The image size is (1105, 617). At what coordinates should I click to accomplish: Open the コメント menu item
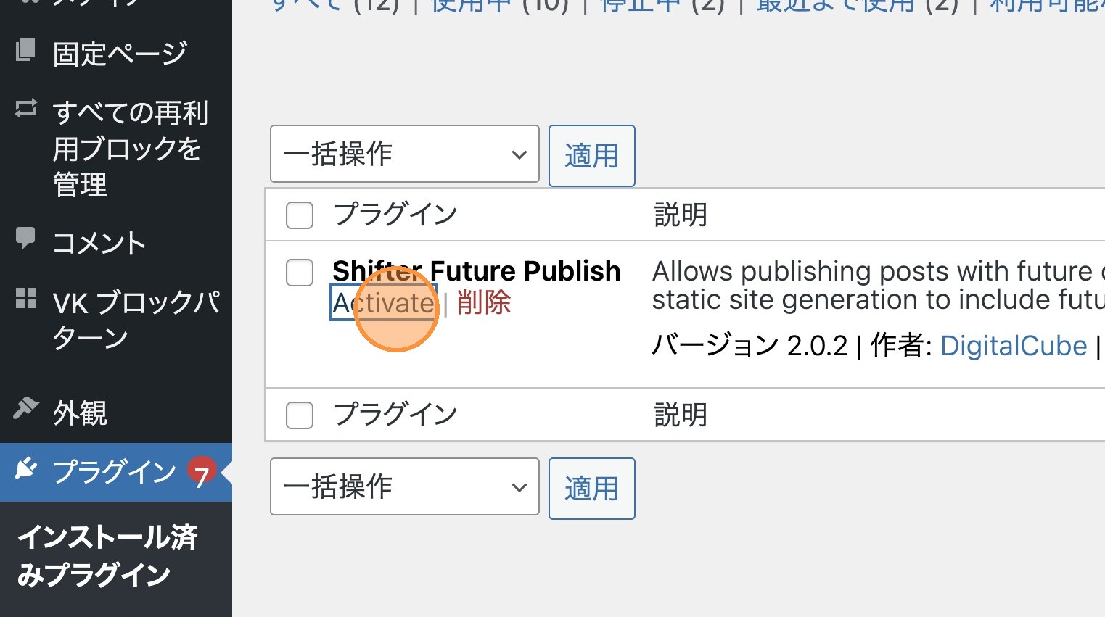(x=99, y=244)
